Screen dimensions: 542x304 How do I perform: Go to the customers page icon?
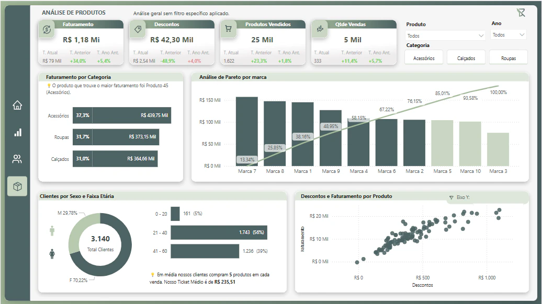point(17,159)
